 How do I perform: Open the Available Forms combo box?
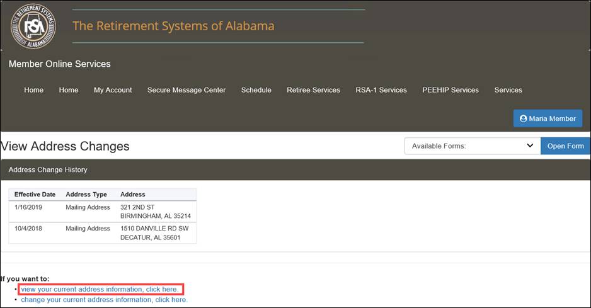coord(473,146)
